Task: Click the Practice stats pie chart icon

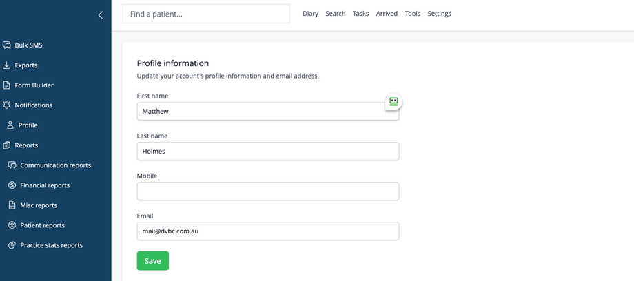Action: pos(12,245)
